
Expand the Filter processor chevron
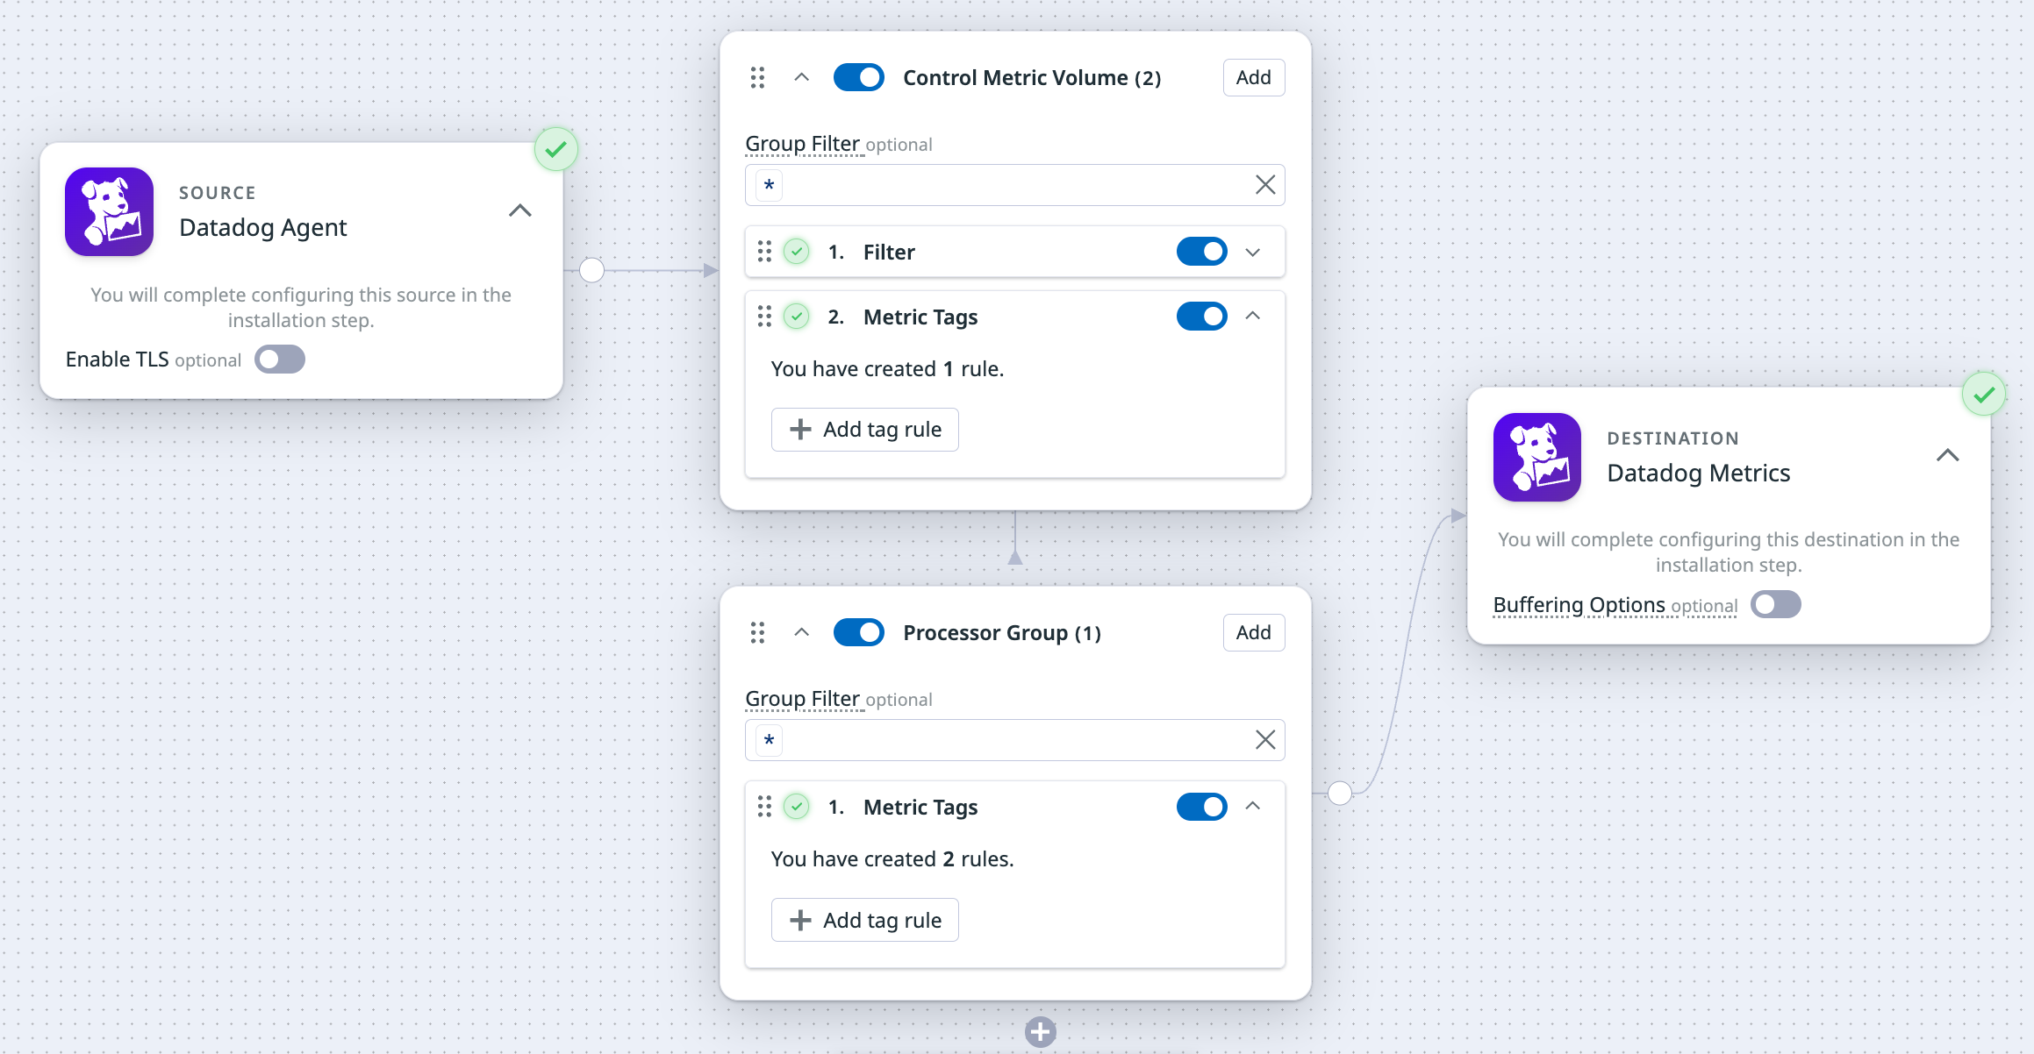1252,252
